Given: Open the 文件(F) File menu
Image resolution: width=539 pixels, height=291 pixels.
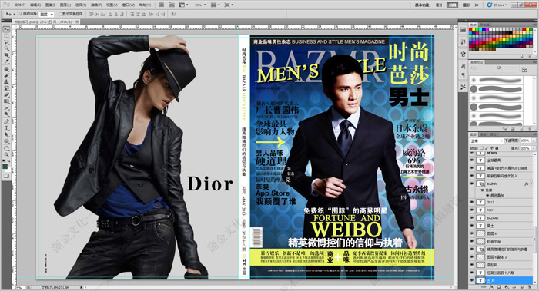Looking at the screenshot, I should 20,5.
